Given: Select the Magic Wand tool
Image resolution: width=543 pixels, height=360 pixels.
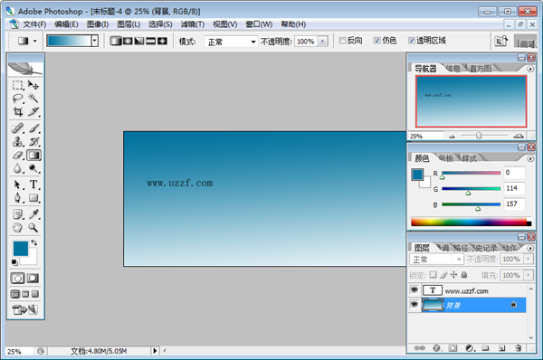Looking at the screenshot, I should (33, 99).
